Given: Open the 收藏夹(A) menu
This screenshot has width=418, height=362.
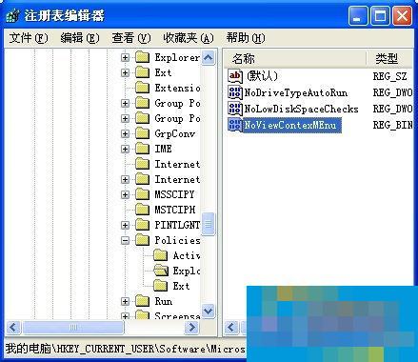Looking at the screenshot, I should pos(189,38).
